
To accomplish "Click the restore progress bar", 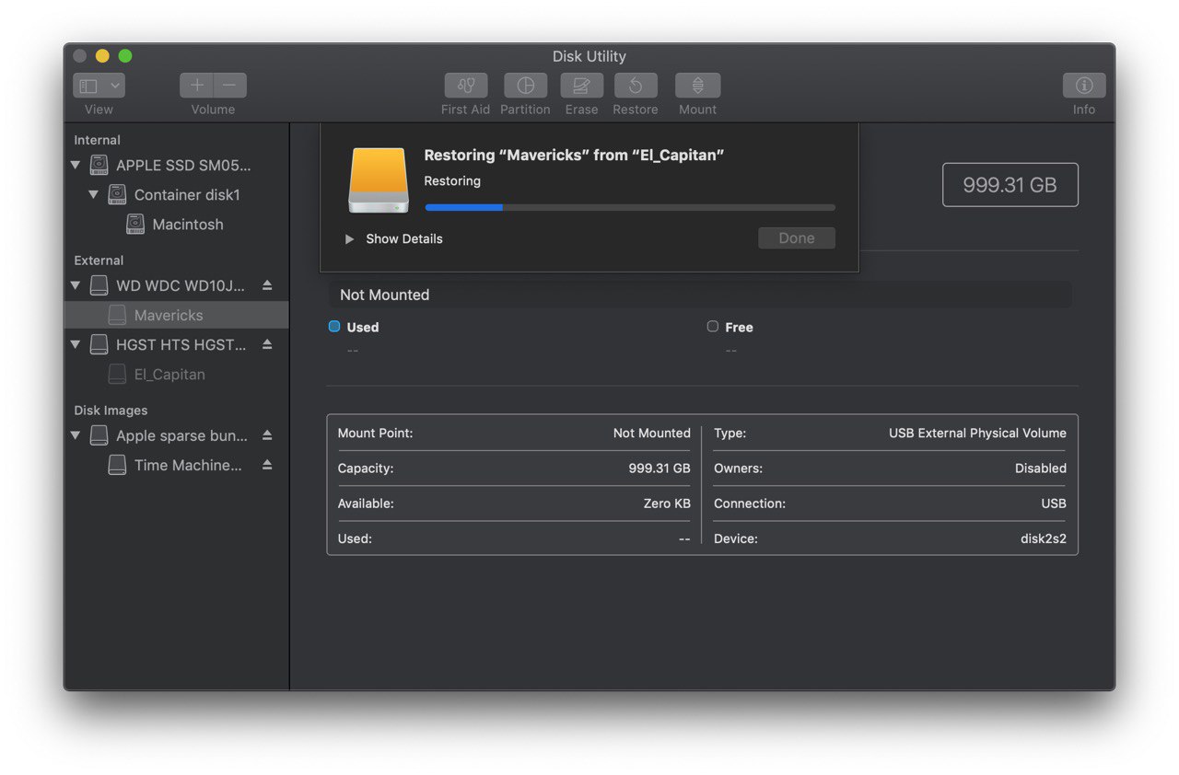I will (x=630, y=208).
